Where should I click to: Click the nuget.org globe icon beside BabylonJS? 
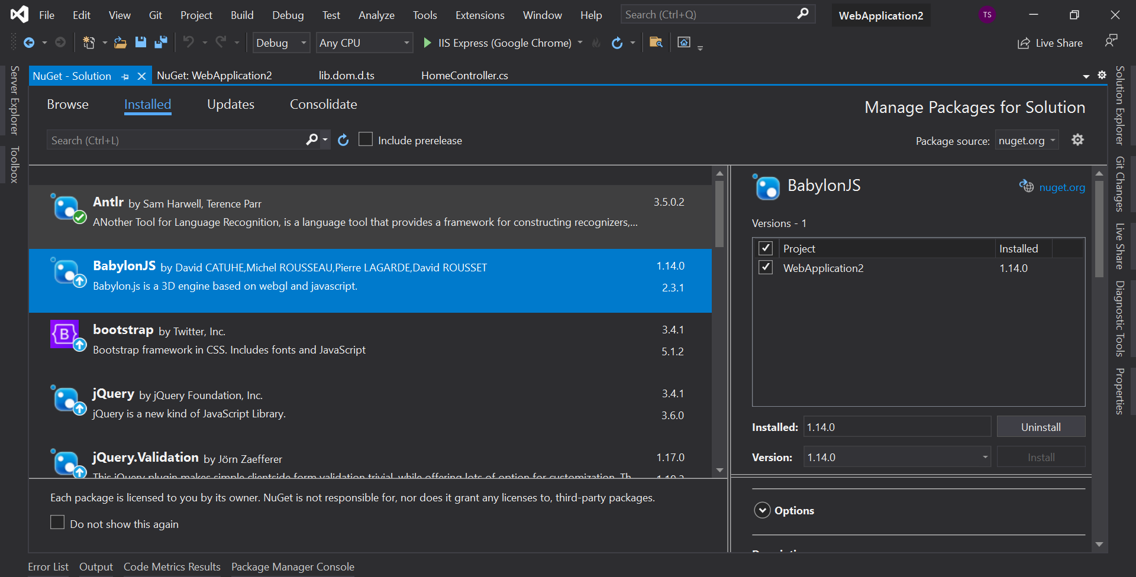[x=1027, y=186]
